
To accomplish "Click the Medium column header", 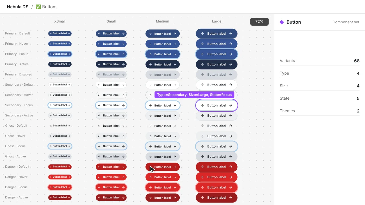I will pos(163,21).
